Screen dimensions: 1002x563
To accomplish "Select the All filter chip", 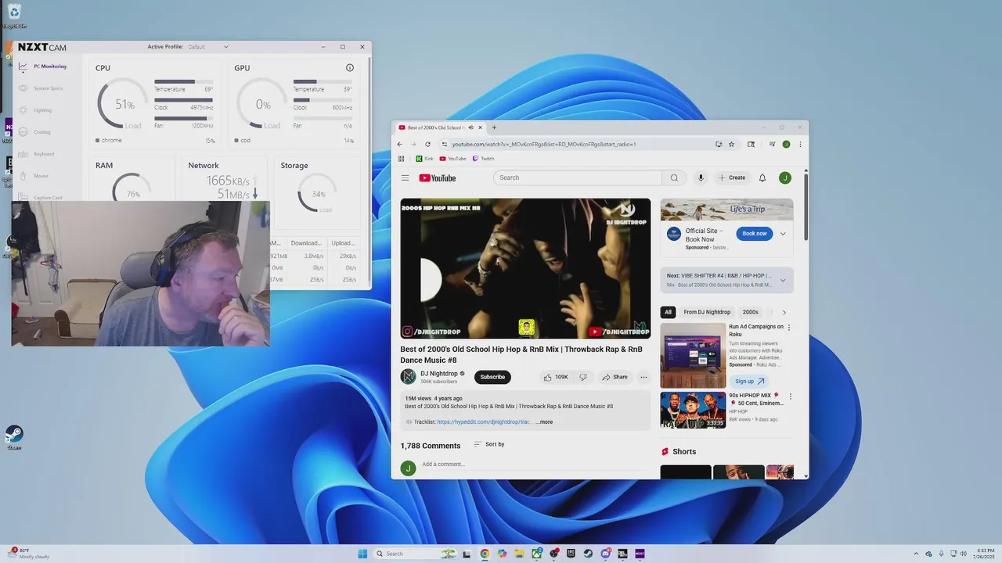I will coord(668,312).
